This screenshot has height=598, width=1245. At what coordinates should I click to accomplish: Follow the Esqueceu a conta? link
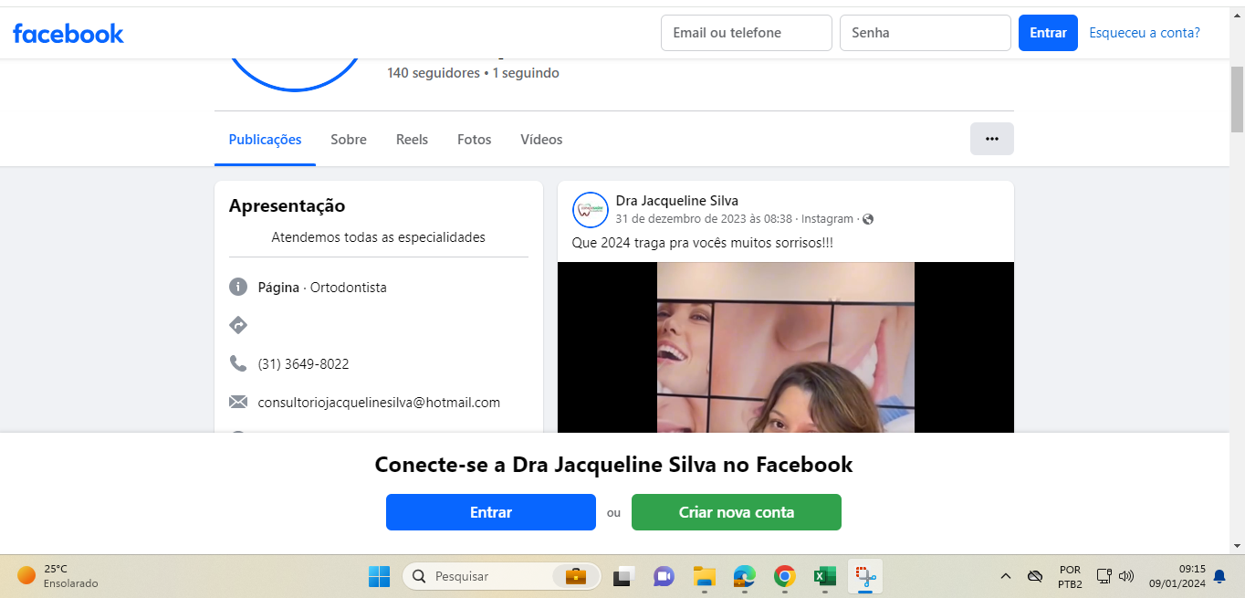pyautogui.click(x=1145, y=33)
